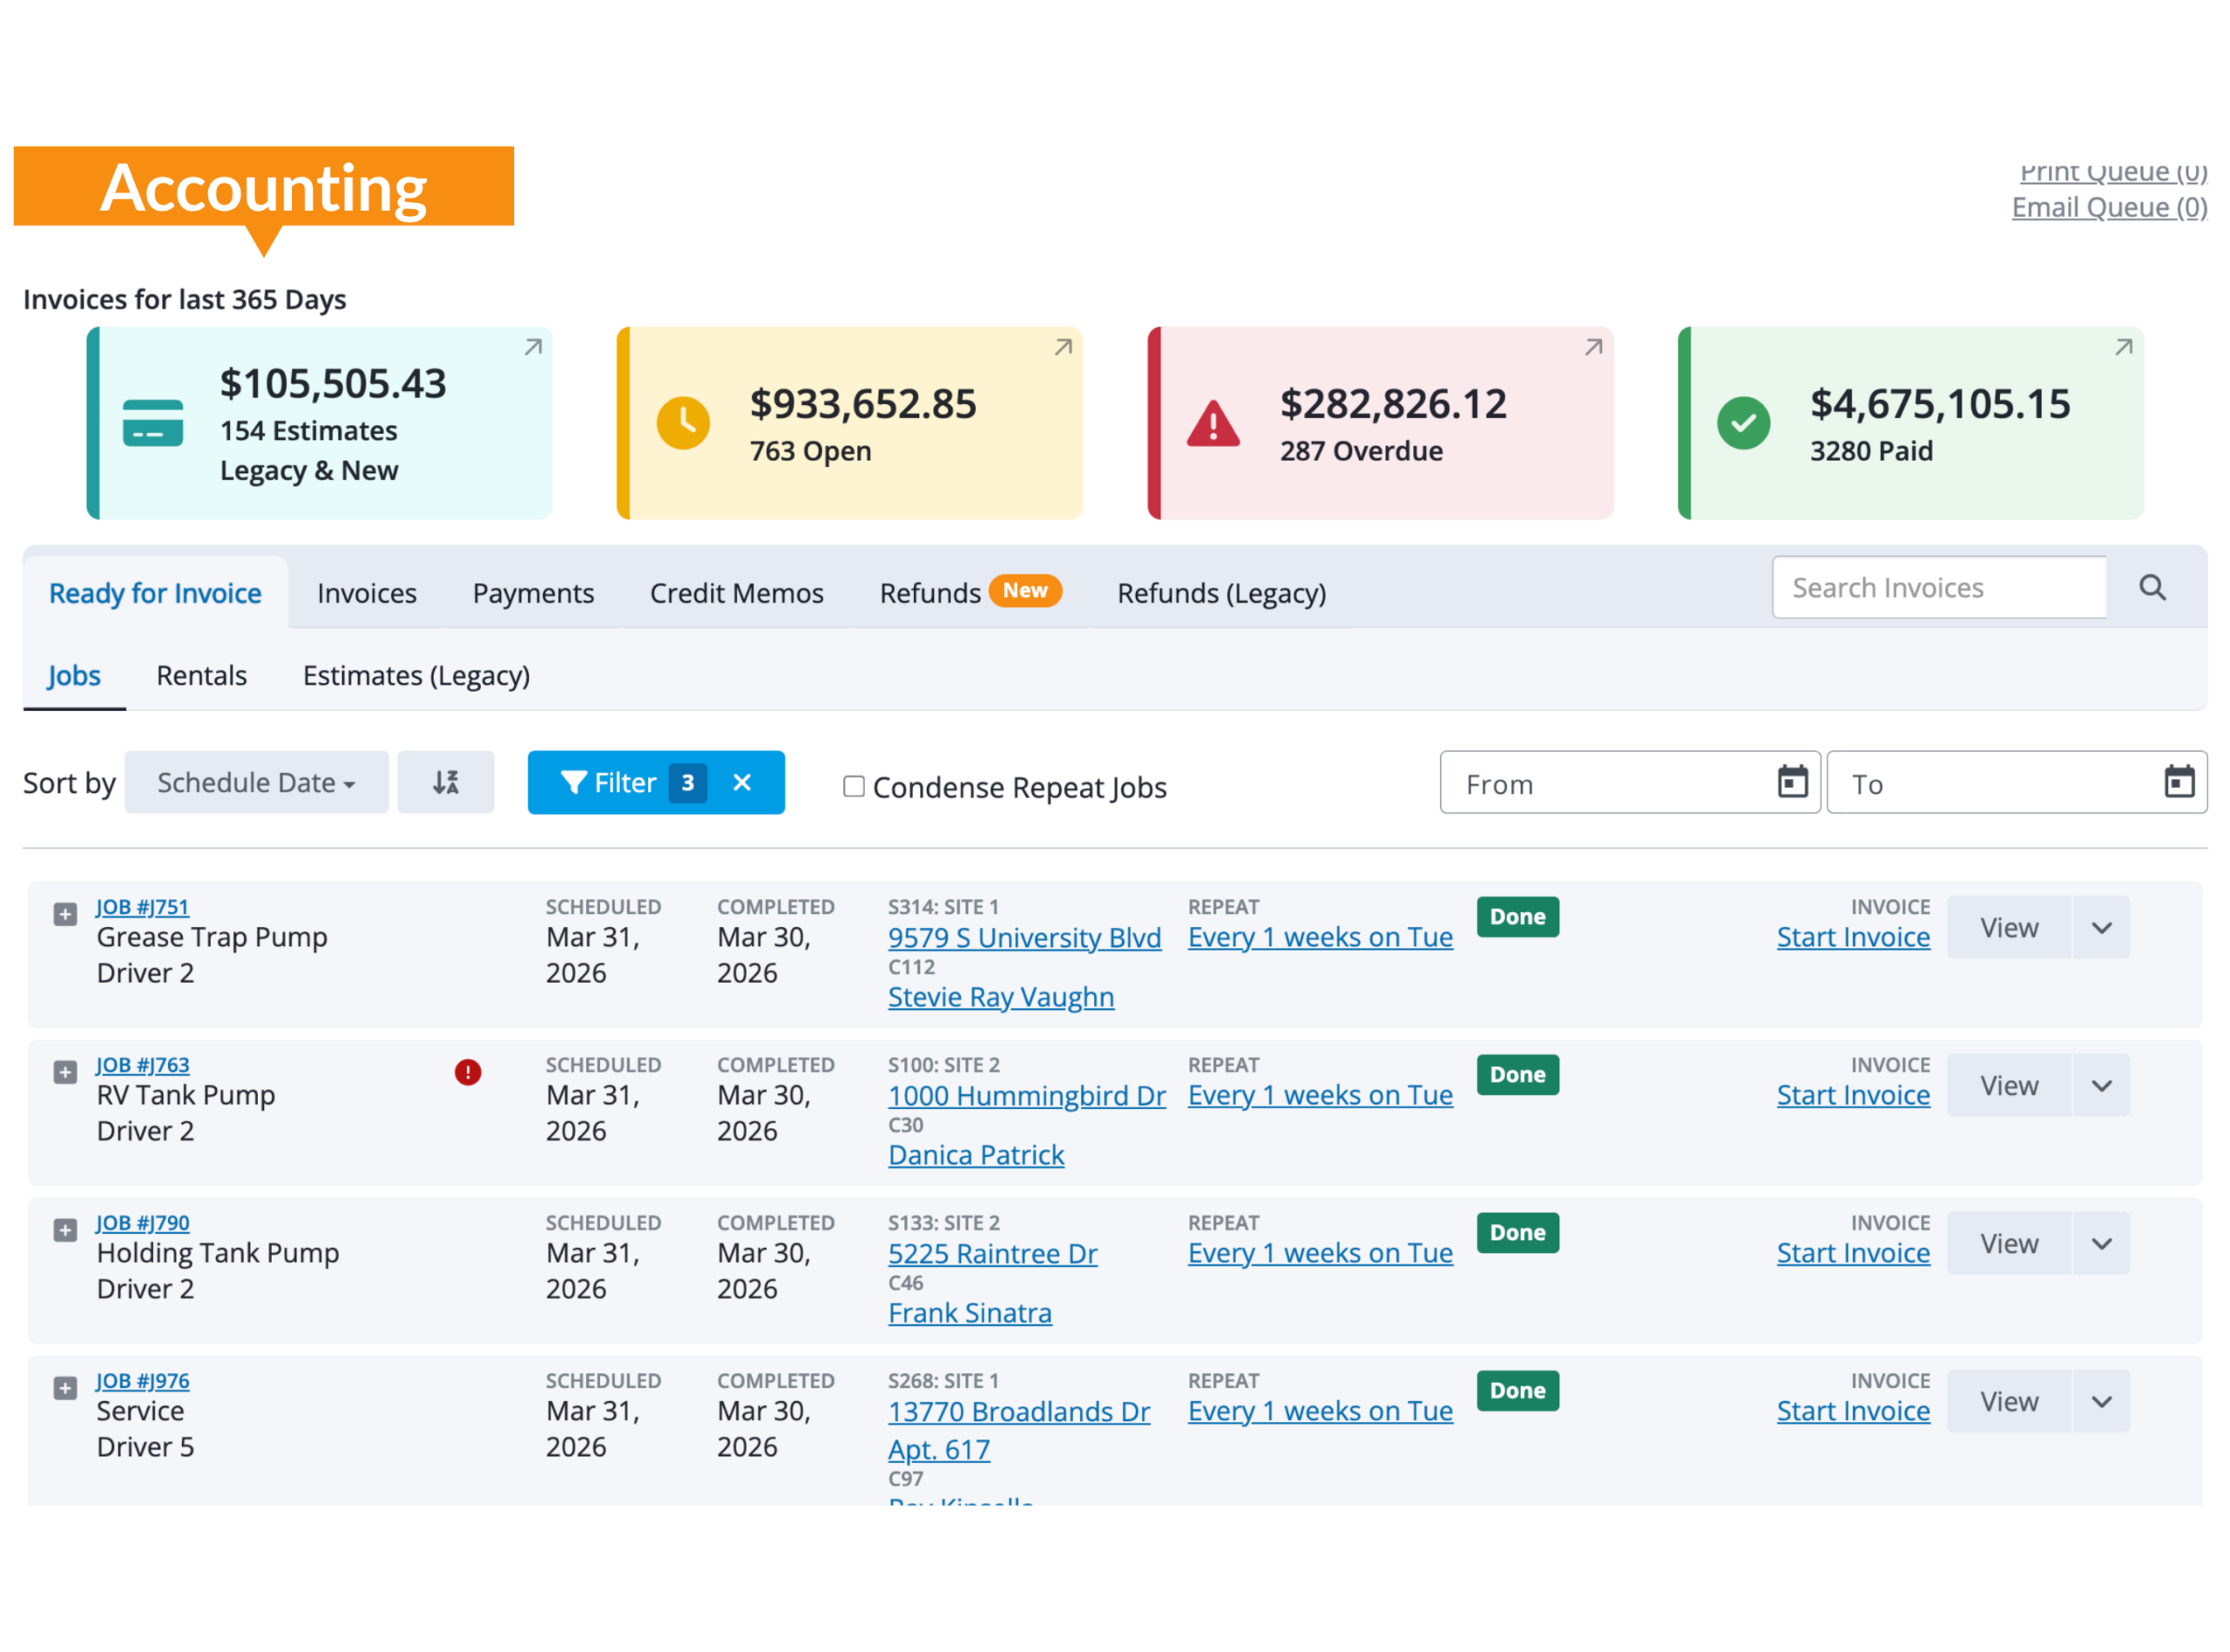This screenshot has height=1652, width=2230.
Task: Click red alert icon on Job J763
Action: point(468,1072)
